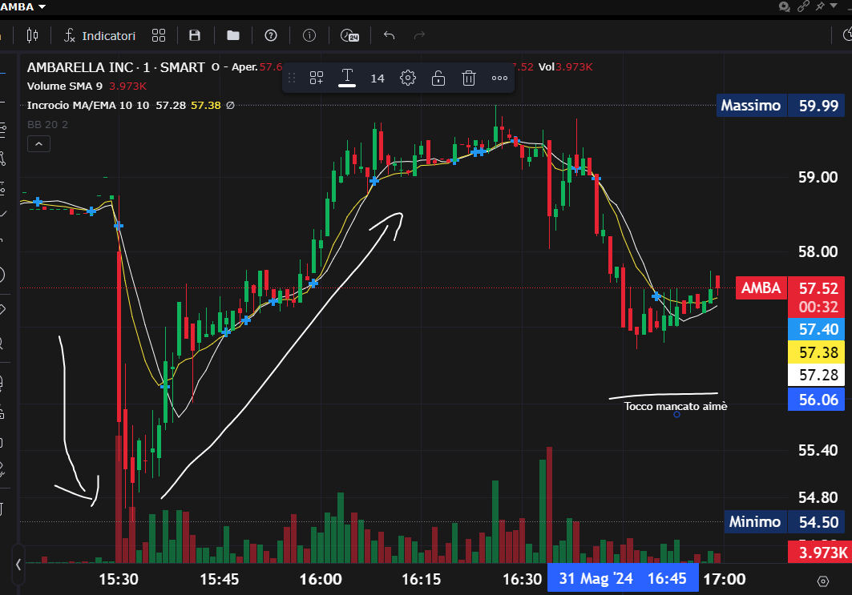Select the 'Tocco mancato aimè' text annotation
Image resolution: width=852 pixels, height=595 pixels.
pyautogui.click(x=676, y=407)
